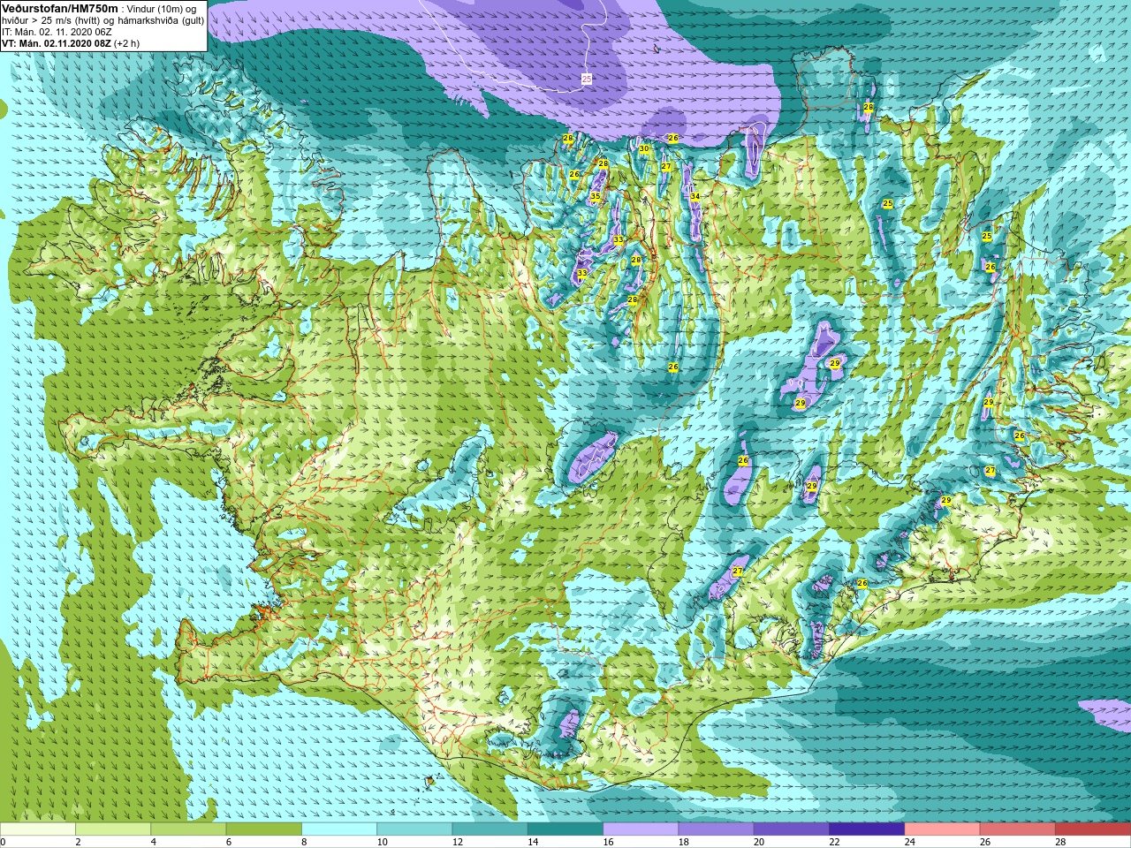Select the light yellow-green 2–4 legend swatch

tap(113, 829)
